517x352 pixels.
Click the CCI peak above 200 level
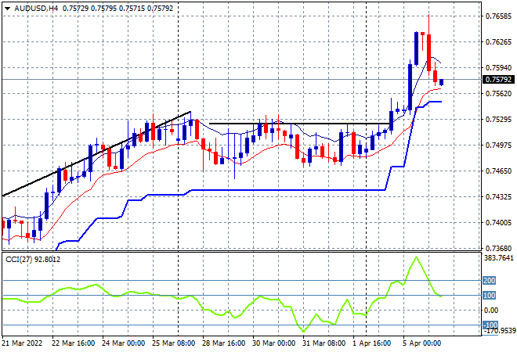416,257
